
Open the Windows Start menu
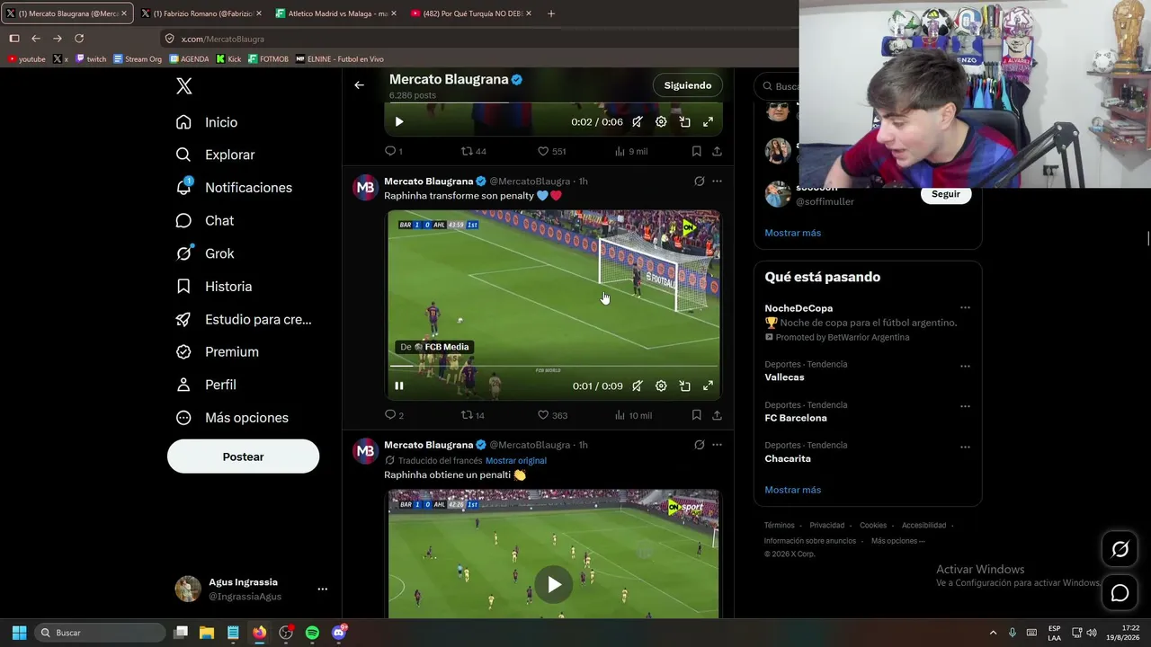(19, 633)
